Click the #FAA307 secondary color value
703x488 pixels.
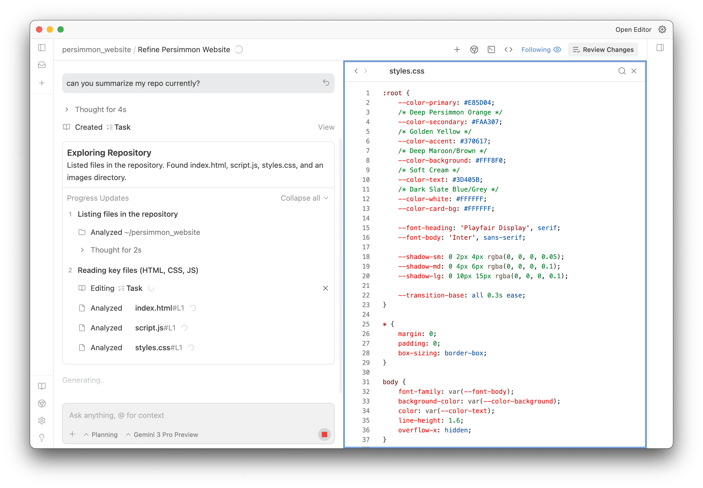pyautogui.click(x=485, y=122)
